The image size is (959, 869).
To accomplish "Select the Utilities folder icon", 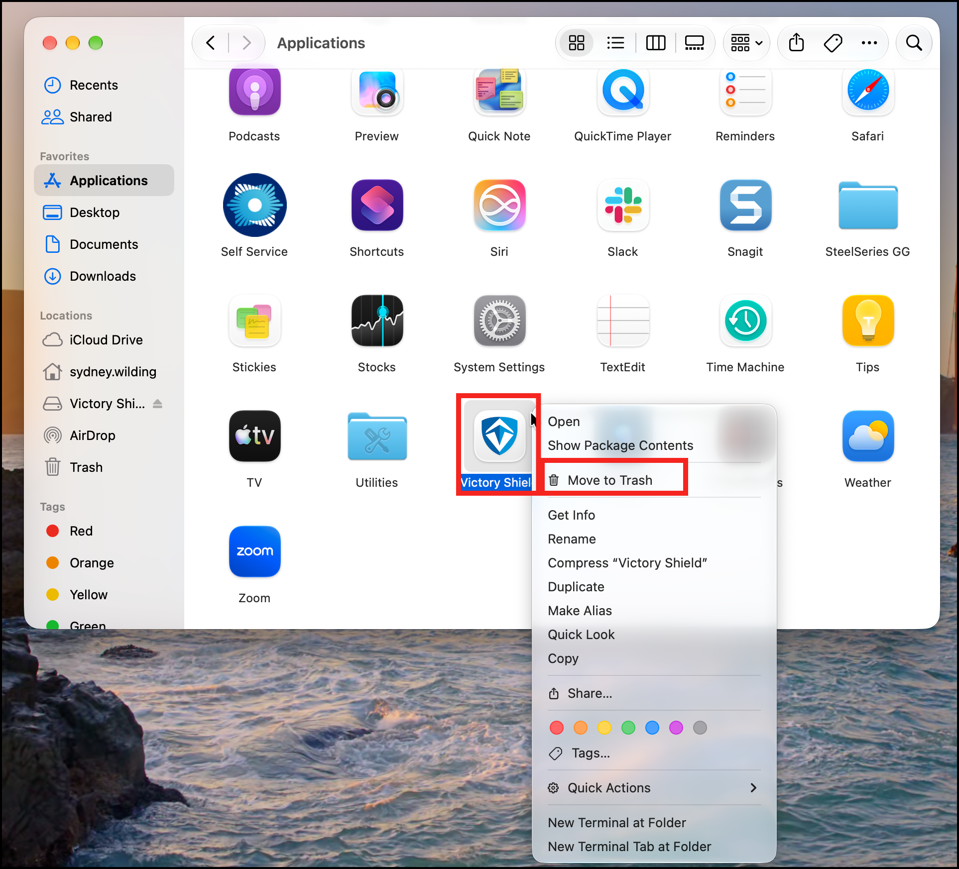I will point(377,436).
